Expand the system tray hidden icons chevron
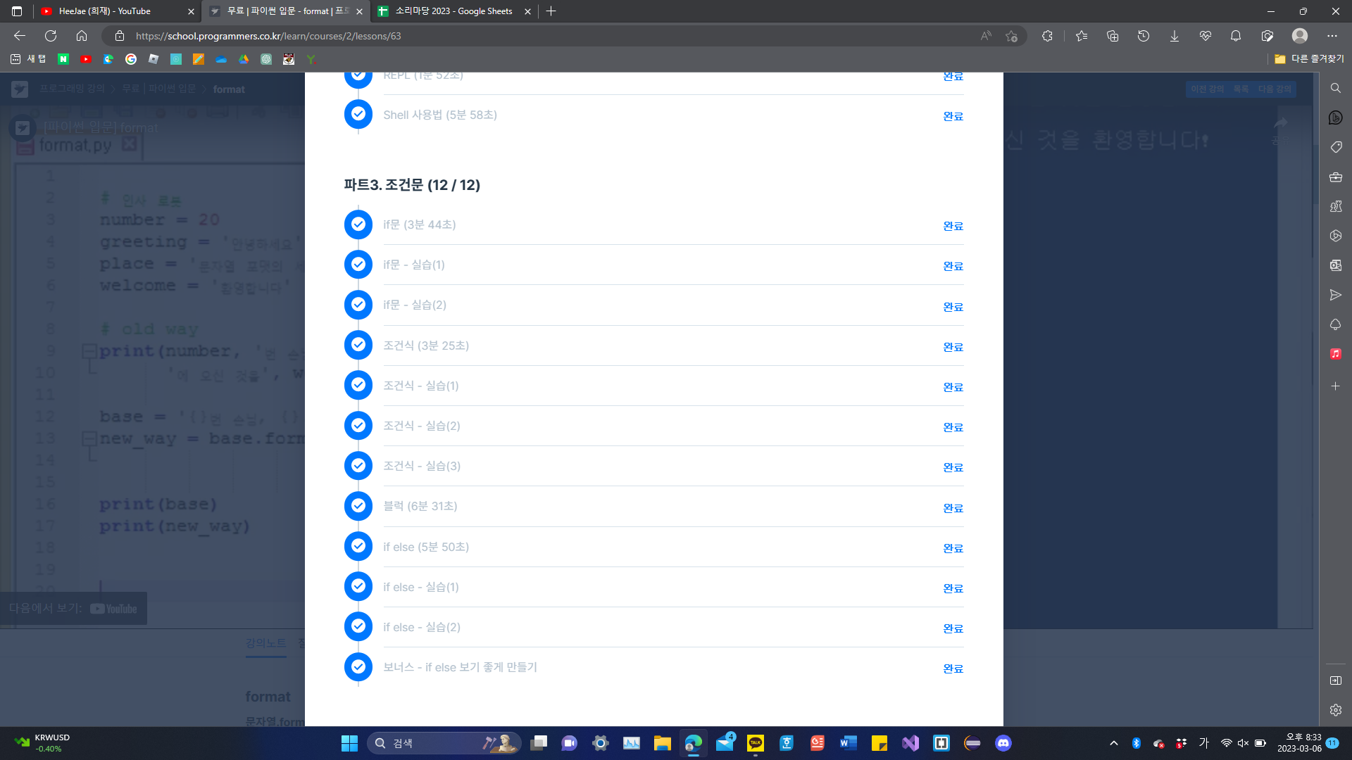This screenshot has width=1352, height=760. 1113,743
